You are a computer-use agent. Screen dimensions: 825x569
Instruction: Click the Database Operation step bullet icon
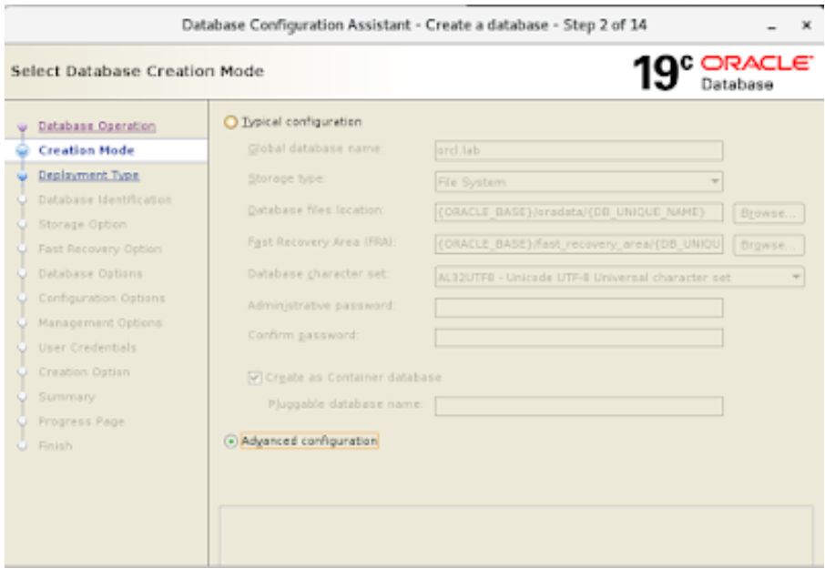point(22,127)
